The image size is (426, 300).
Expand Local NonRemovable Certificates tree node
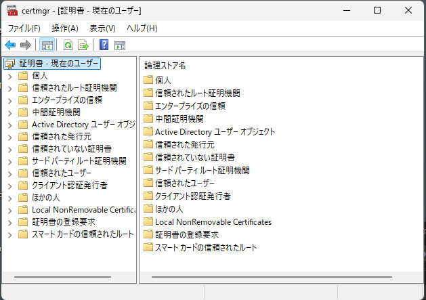(9, 211)
